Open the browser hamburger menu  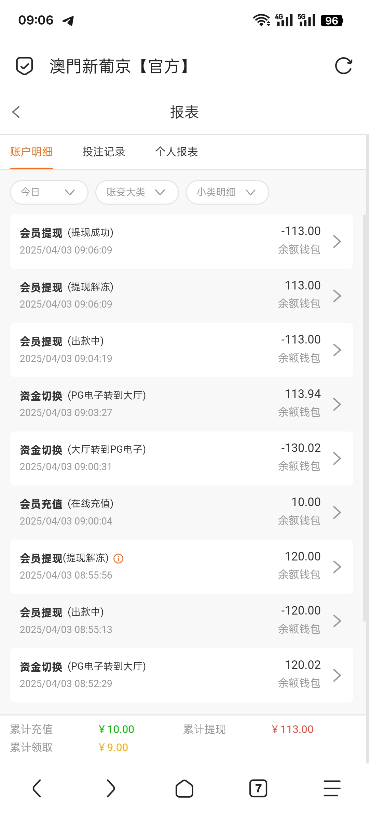(332, 788)
